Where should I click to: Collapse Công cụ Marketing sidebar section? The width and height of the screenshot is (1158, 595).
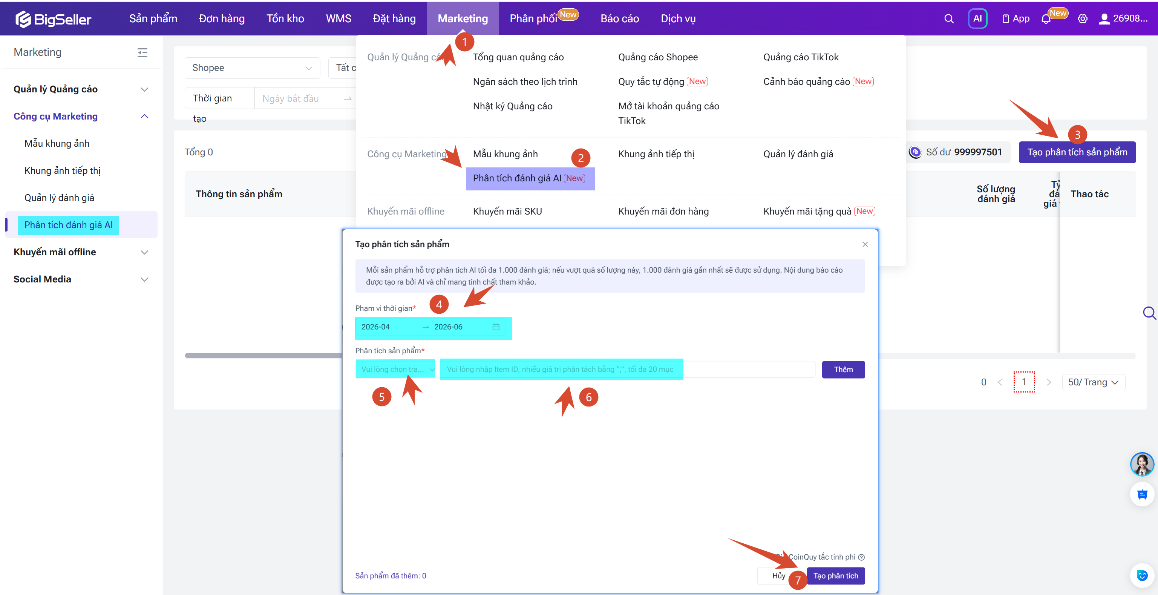click(81, 116)
